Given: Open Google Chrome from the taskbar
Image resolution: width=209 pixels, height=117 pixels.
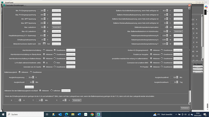Looking at the screenshot, I should pyautogui.click(x=92, y=114).
